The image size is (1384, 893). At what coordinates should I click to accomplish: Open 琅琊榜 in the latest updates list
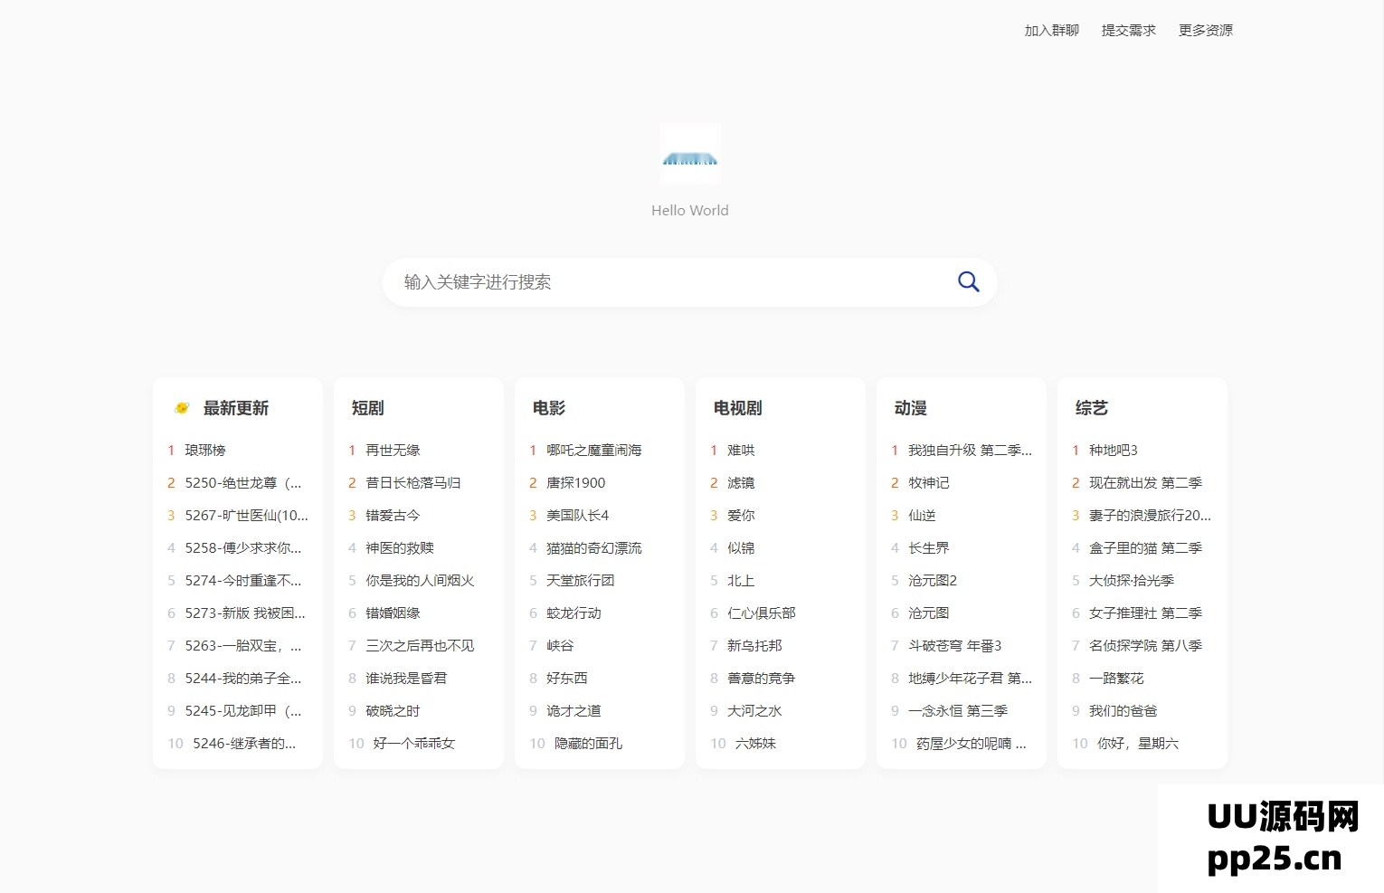click(205, 451)
